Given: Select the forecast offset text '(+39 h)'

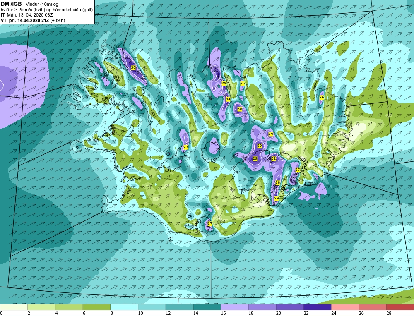Looking at the screenshot, I should (58, 20).
